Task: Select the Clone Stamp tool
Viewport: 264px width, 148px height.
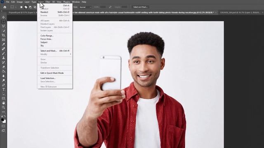Action: (3, 58)
